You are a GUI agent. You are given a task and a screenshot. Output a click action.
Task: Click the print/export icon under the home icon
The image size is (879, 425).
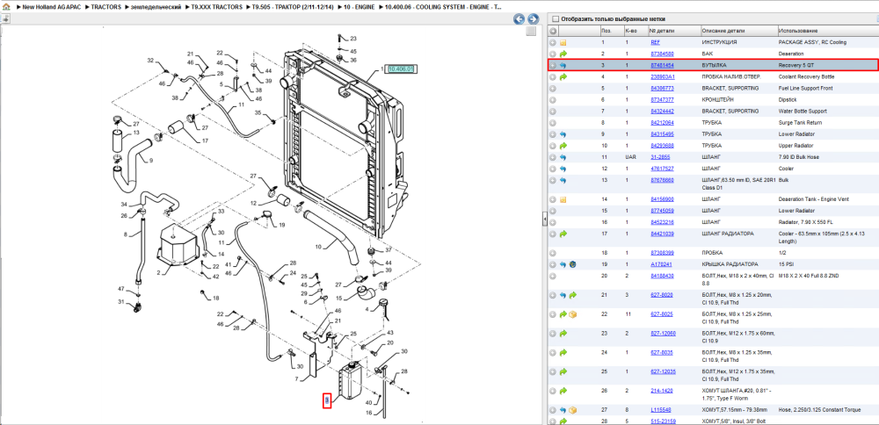[x=5, y=18]
